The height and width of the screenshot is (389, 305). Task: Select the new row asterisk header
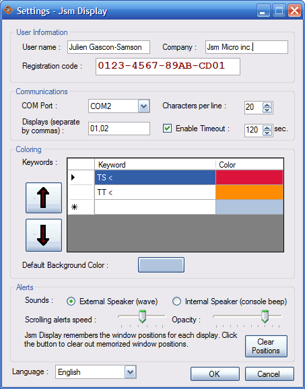tap(81, 207)
